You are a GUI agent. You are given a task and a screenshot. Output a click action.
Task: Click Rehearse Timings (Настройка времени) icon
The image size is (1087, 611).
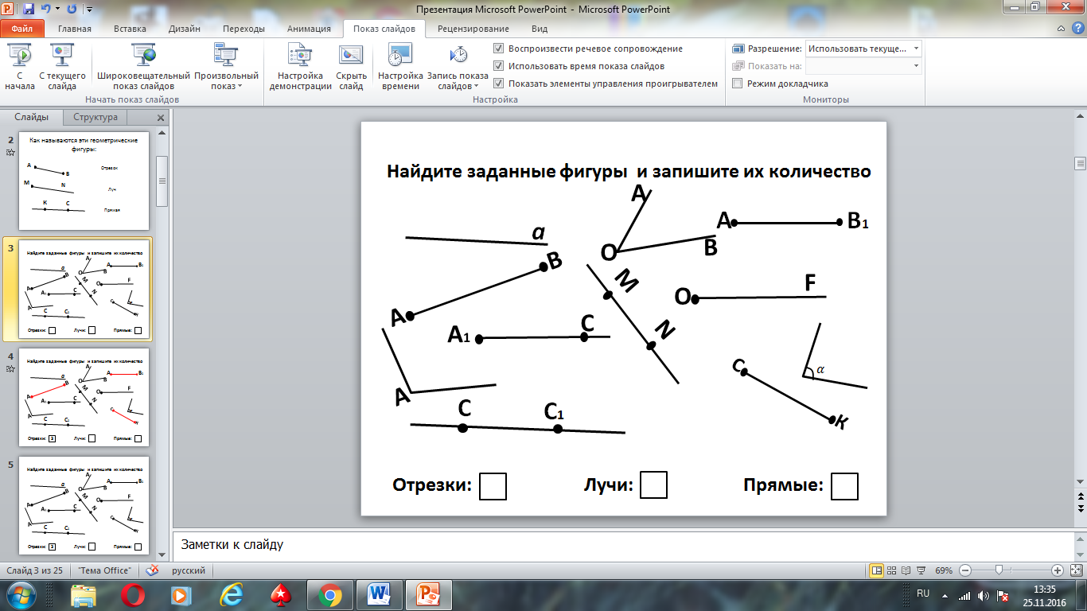tap(399, 56)
